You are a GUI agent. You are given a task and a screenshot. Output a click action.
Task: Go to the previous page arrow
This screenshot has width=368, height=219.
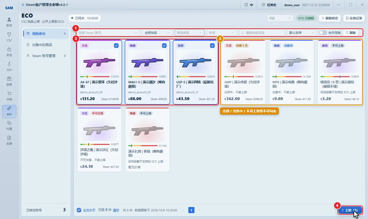(183, 210)
